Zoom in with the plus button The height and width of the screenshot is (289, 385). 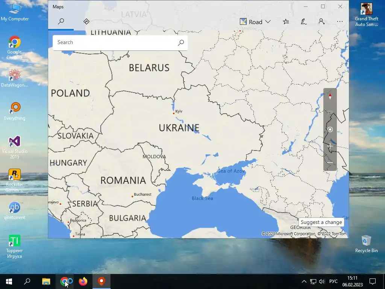tap(330, 146)
